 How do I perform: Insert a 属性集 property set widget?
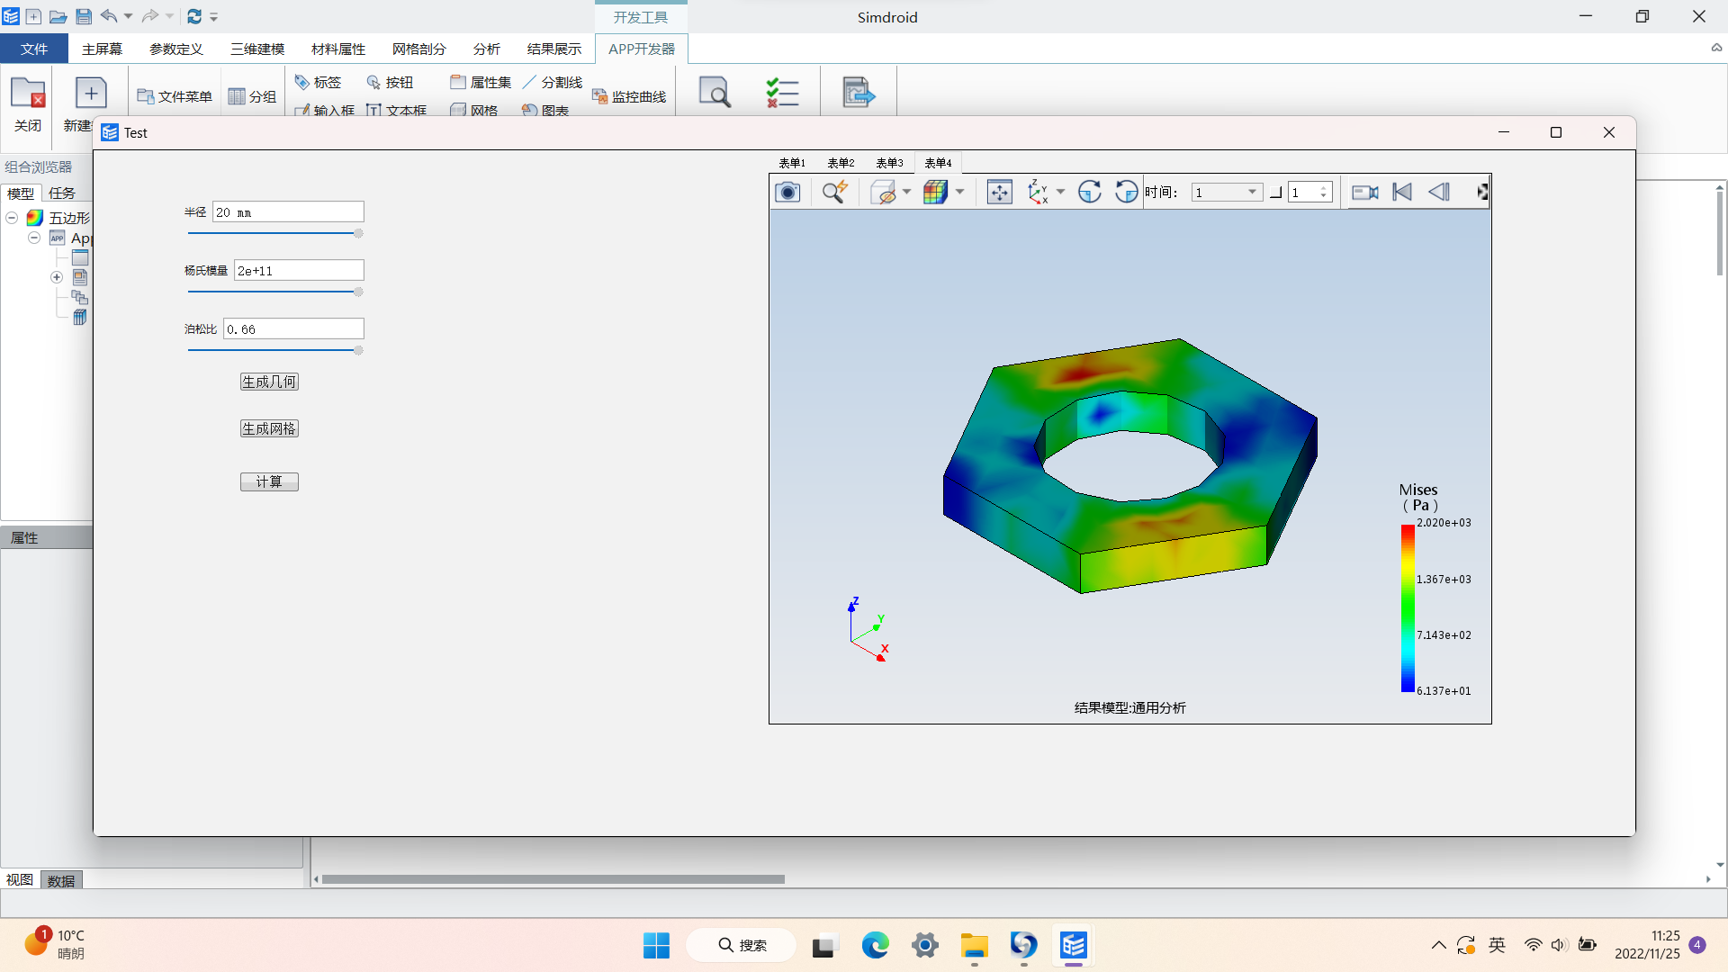tap(481, 82)
